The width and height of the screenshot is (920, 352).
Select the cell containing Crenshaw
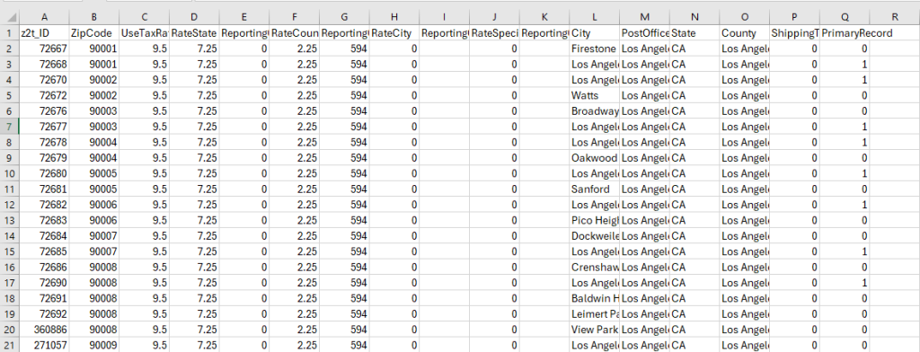pos(594,267)
